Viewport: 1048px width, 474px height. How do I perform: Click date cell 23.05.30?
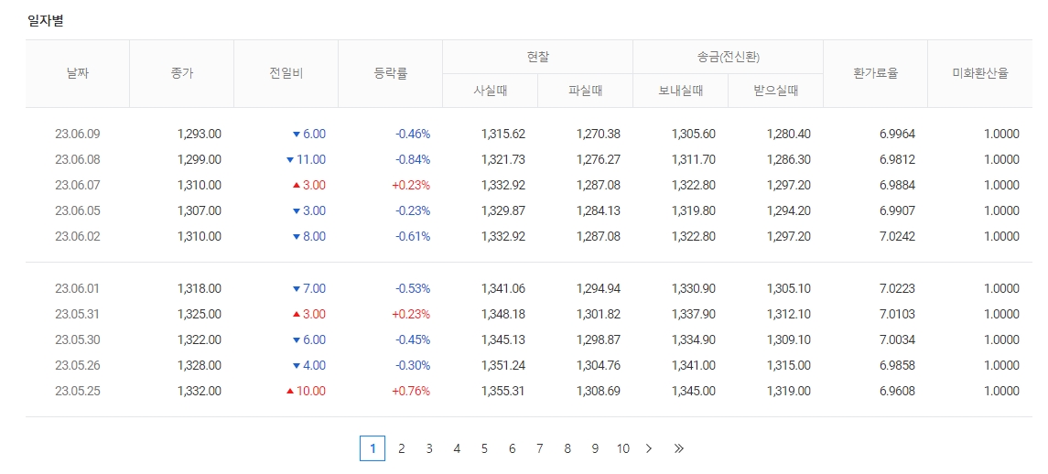coord(78,339)
